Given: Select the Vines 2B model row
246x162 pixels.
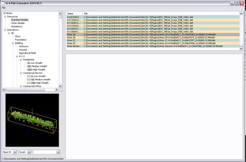Looking at the screenshot, I should (x=153, y=37).
